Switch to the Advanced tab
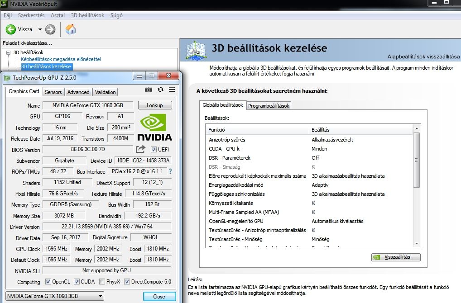461x303 pixels. pyautogui.click(x=78, y=92)
